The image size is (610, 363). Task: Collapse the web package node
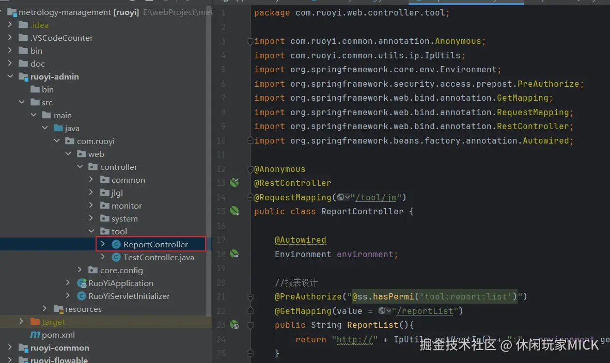(x=68, y=154)
